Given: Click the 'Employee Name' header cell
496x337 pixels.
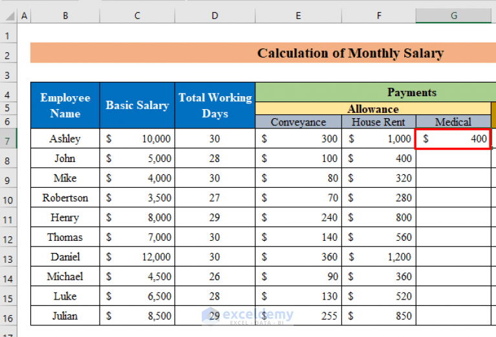Looking at the screenshot, I should point(65,105).
